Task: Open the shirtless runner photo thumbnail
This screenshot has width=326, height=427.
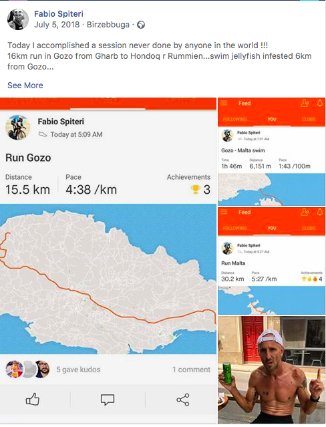Action: [271, 370]
